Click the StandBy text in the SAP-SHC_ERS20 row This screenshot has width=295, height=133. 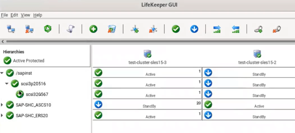pos(259,117)
